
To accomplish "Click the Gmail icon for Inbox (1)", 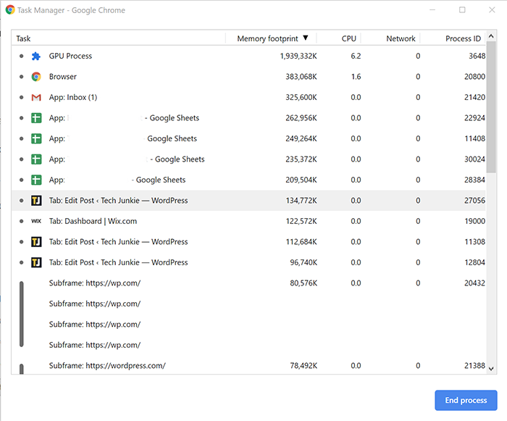I will tap(36, 97).
